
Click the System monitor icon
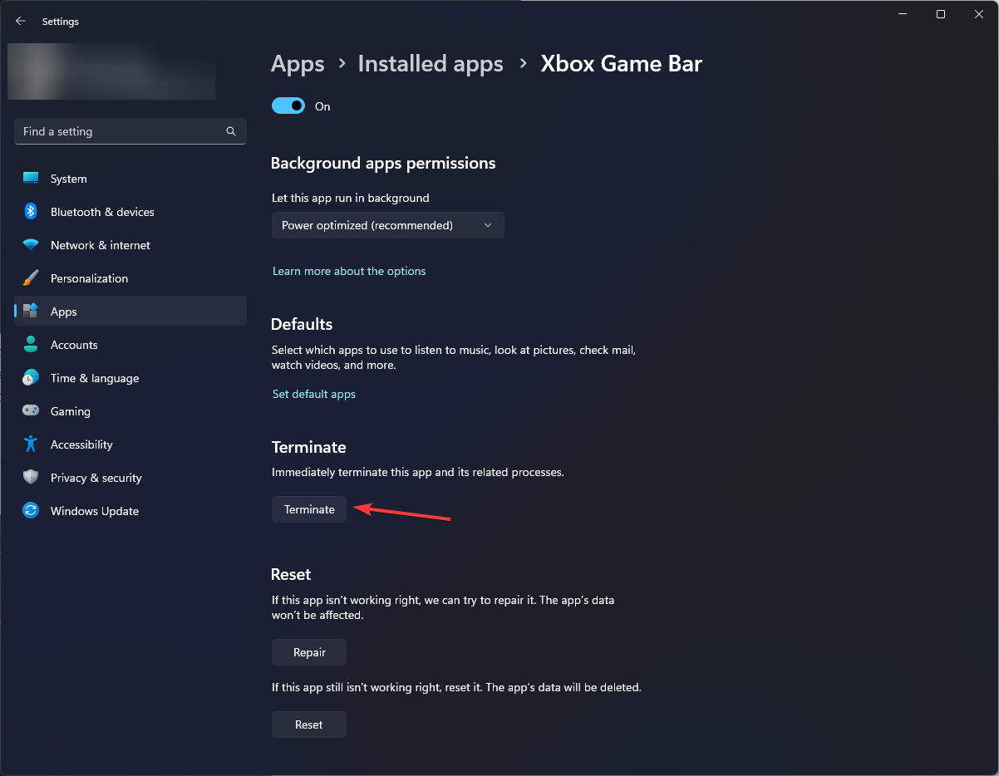(x=31, y=179)
